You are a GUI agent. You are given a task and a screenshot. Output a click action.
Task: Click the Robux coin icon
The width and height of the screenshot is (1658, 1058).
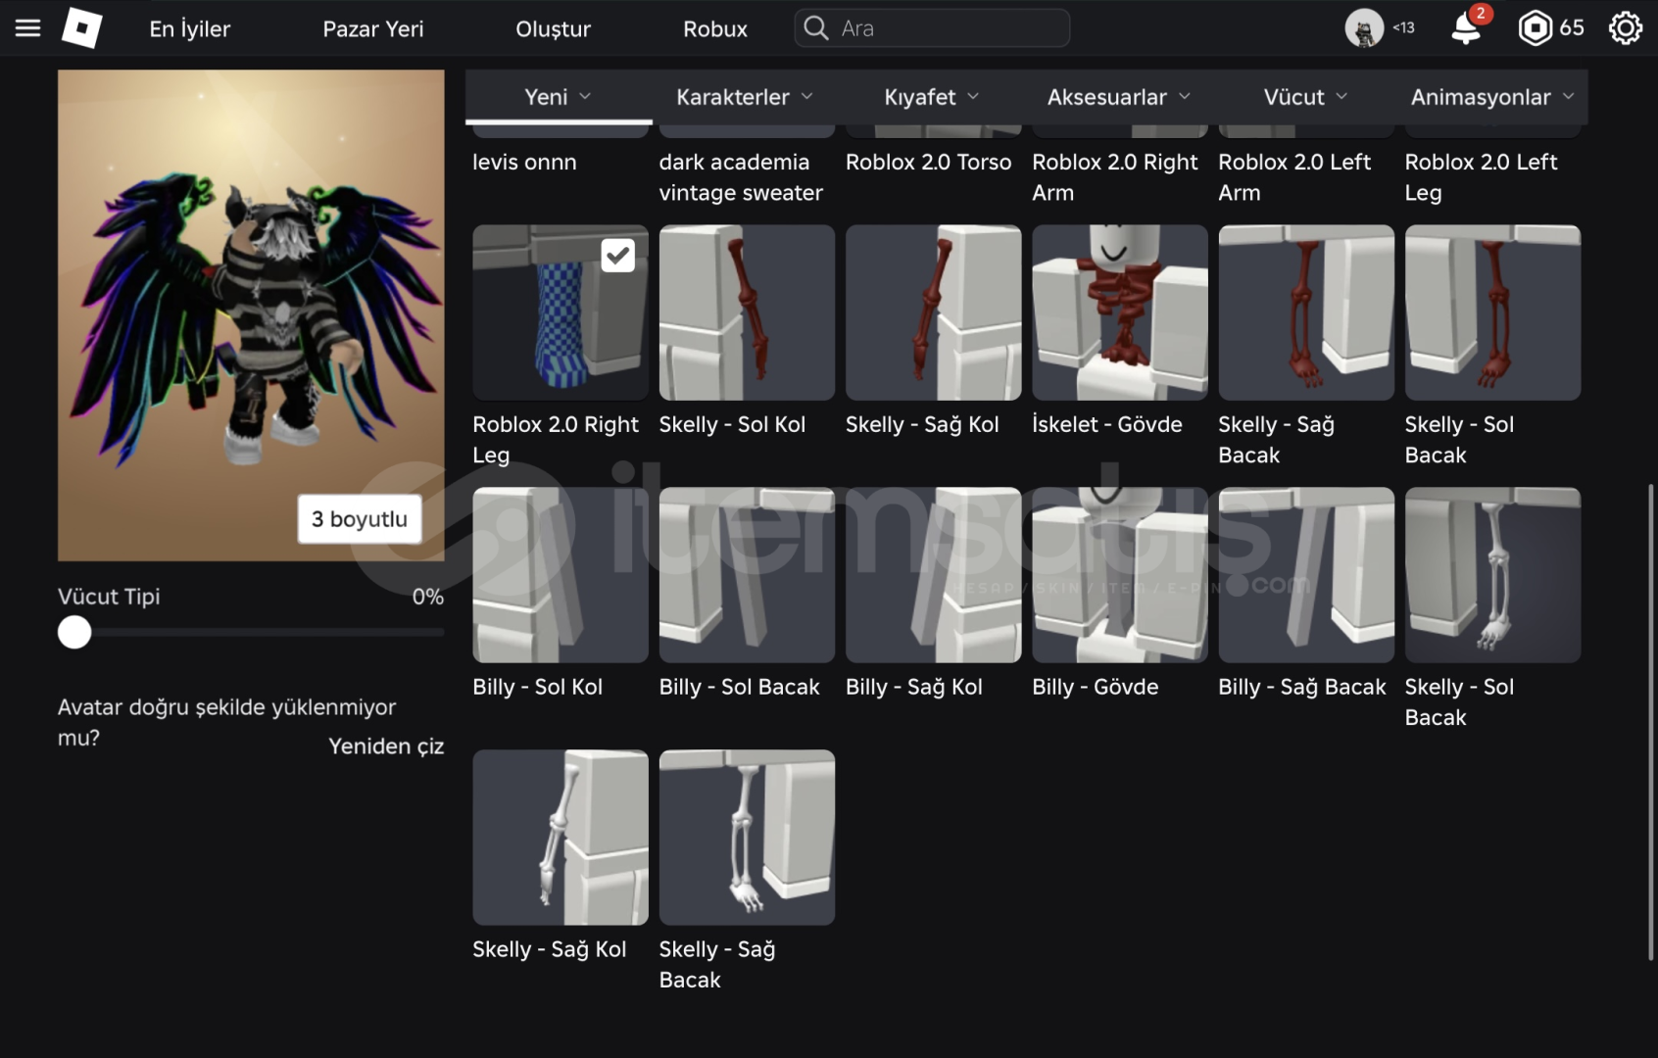click(x=1535, y=28)
